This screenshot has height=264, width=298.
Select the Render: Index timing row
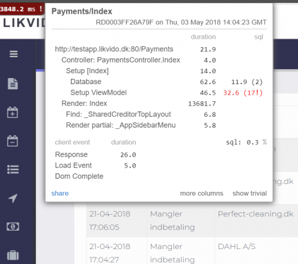[x=159, y=104]
